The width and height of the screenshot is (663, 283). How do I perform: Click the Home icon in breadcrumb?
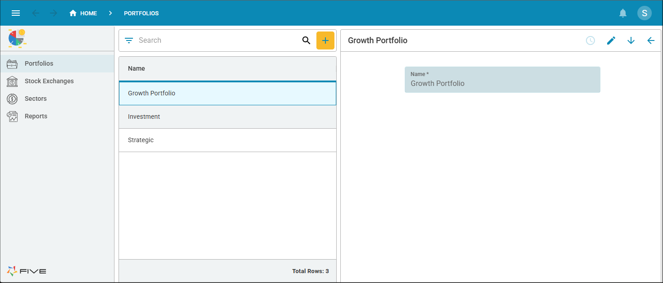coord(73,13)
